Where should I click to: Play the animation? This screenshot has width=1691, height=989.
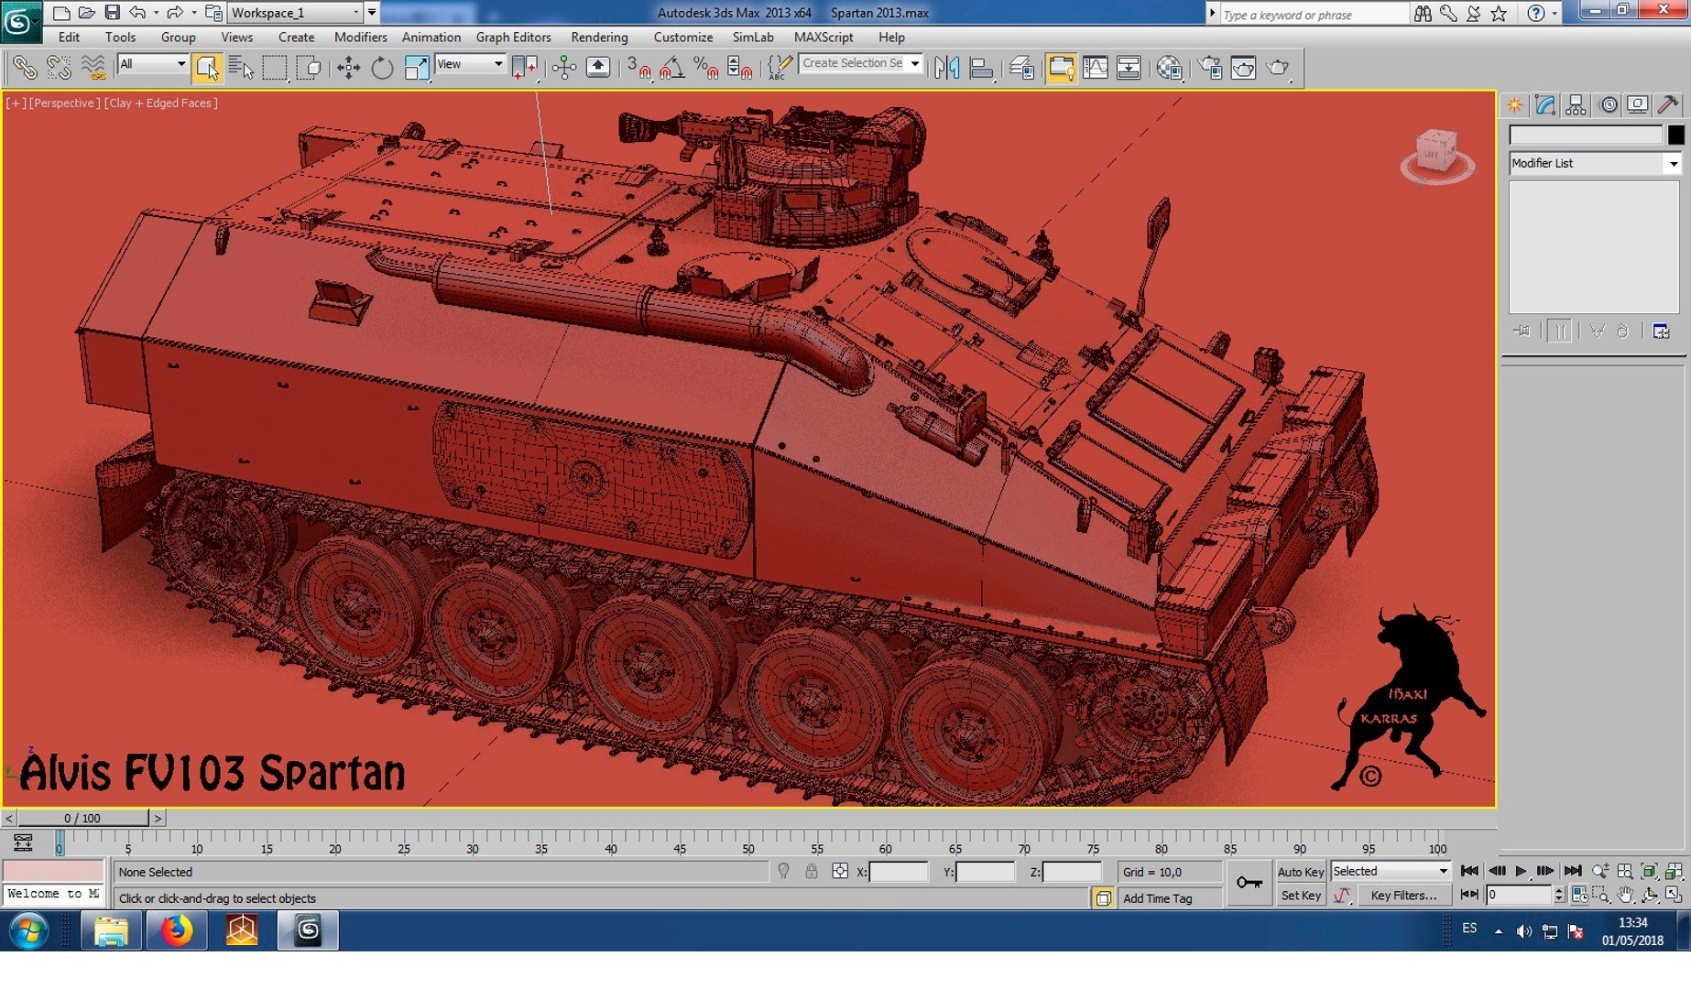point(1521,871)
